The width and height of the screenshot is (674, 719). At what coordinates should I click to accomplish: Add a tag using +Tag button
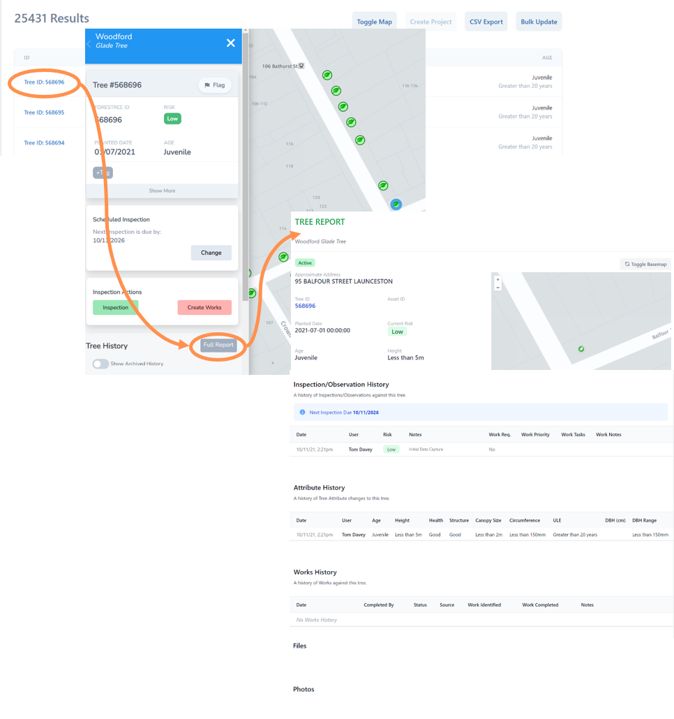tap(103, 172)
